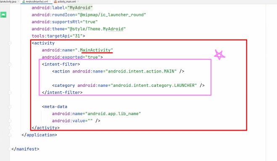Click the <meta-data tag
Viewport: 277px width, 161px height.
pos(55,107)
